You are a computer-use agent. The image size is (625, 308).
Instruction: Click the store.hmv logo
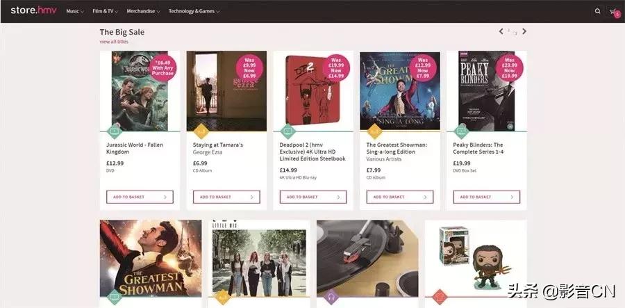33,10
